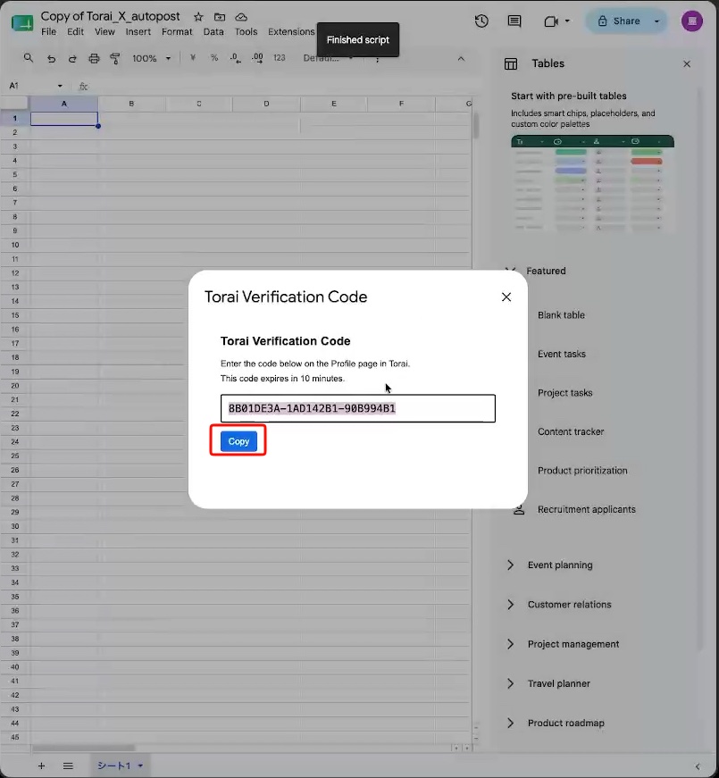Click the side panel collapse arrow
This screenshot has height=778, width=719.
point(698,766)
